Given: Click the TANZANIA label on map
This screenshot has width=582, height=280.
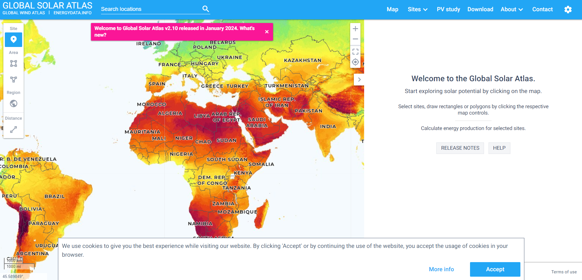Looking at the screenshot, I should pyautogui.click(x=237, y=188).
